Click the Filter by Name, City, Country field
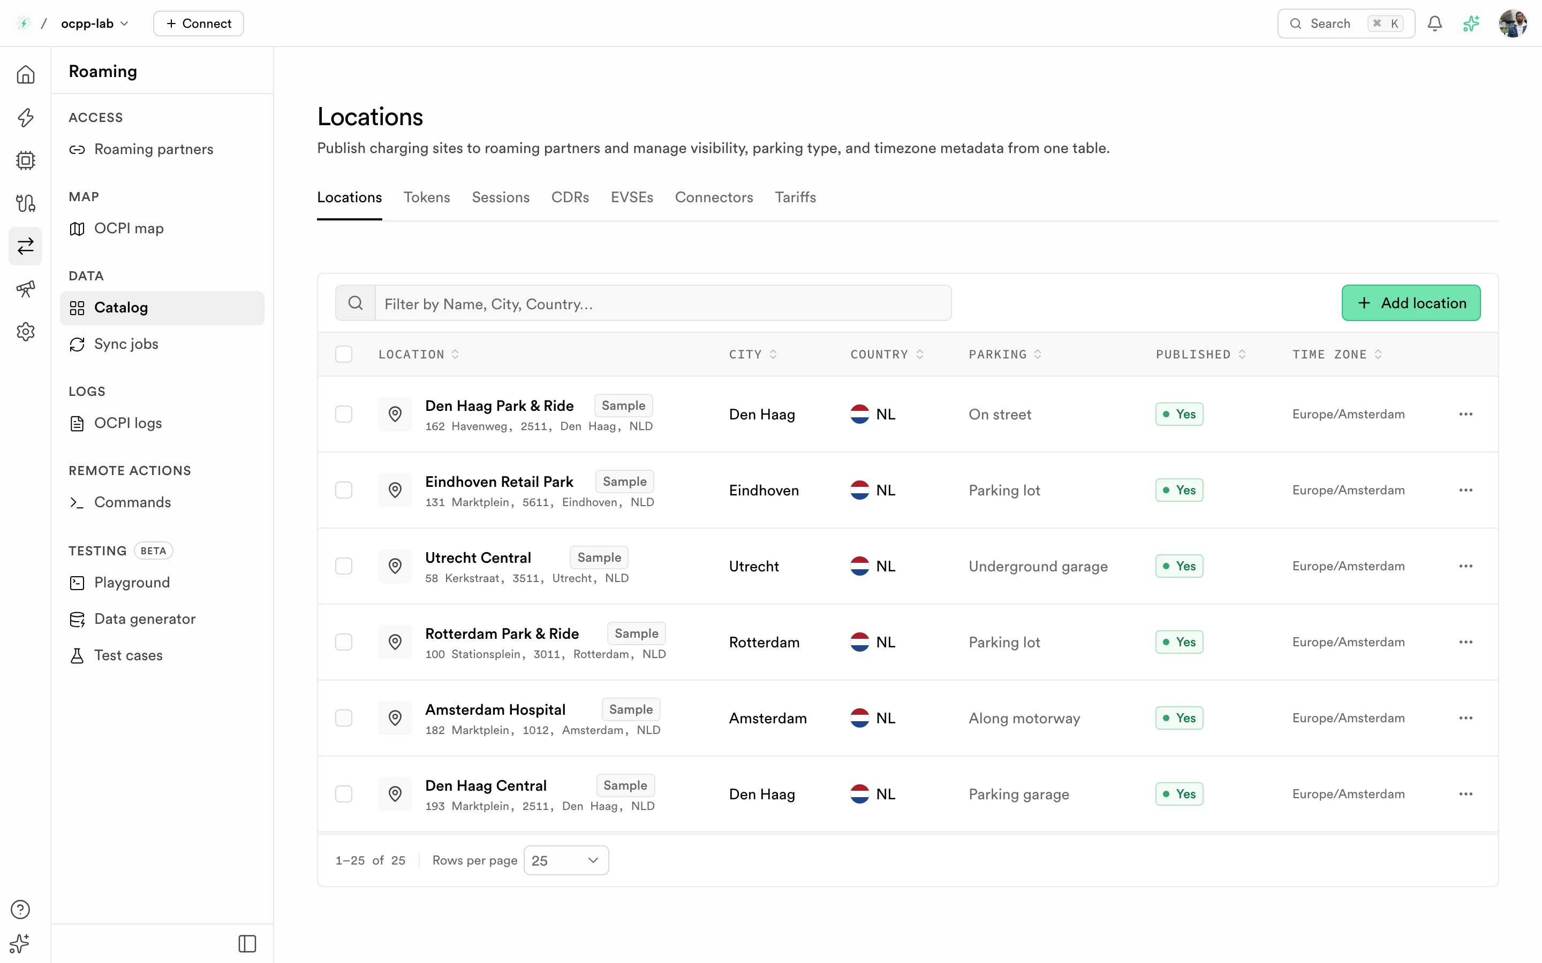The height and width of the screenshot is (963, 1542). tap(663, 303)
